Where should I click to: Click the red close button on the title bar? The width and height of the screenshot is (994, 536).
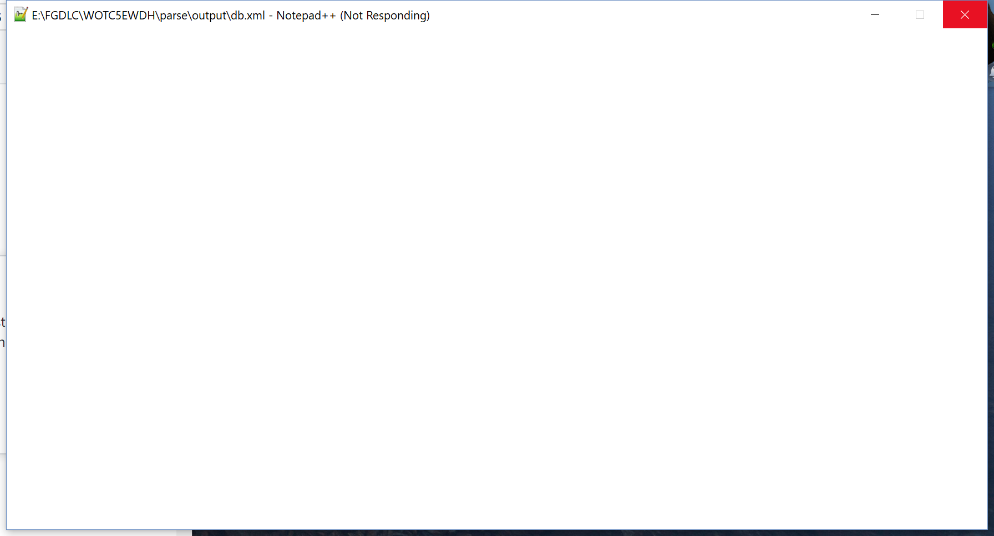[965, 14]
